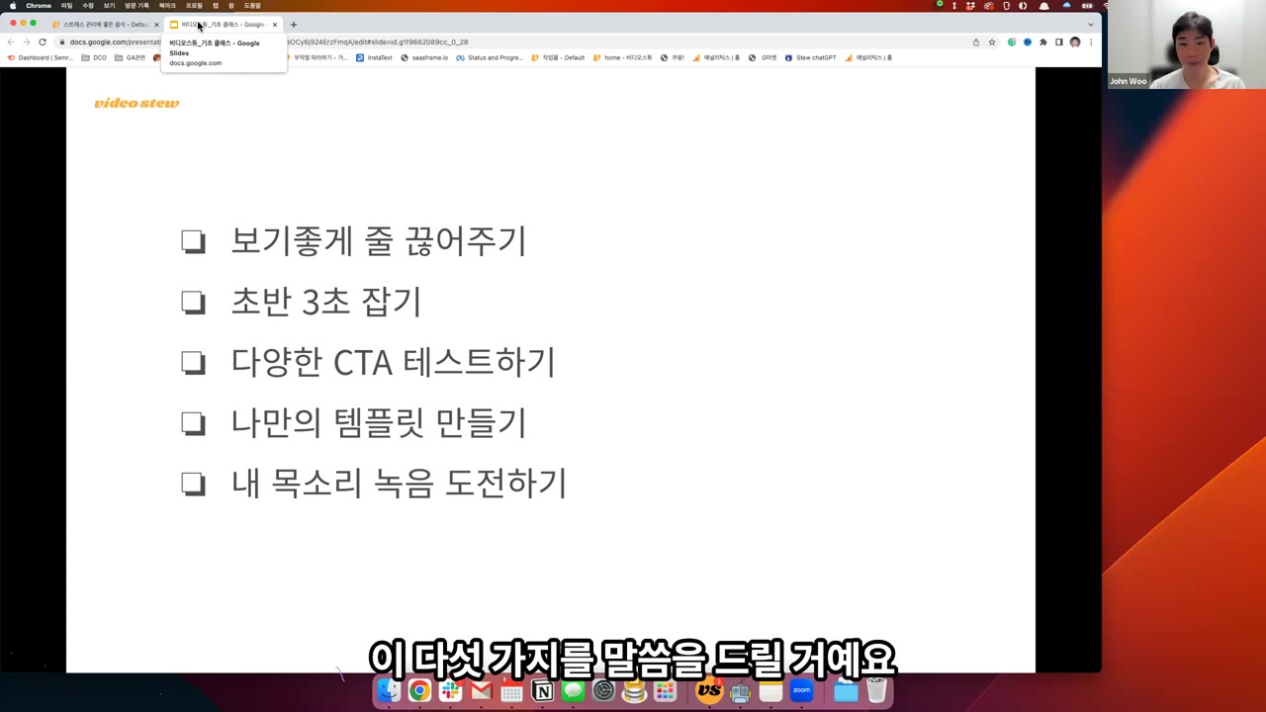Open the 쿠팡! bookmark
Screen dimensions: 1266x712
[x=673, y=57]
